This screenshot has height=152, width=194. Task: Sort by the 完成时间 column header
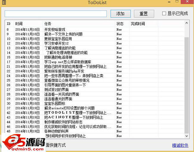tap(138, 24)
